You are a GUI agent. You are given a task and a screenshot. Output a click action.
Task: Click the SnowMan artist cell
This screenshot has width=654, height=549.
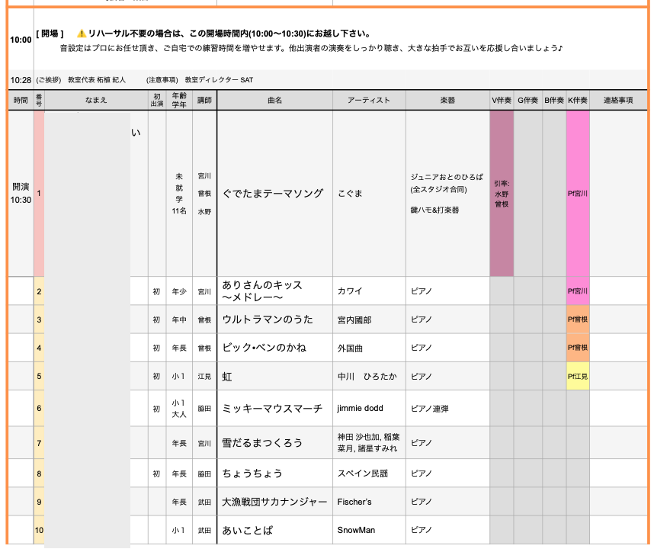point(356,530)
